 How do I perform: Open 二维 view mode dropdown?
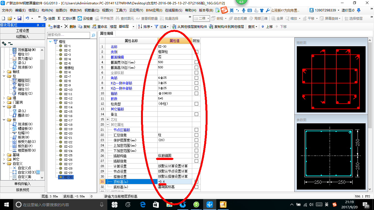[202, 18]
